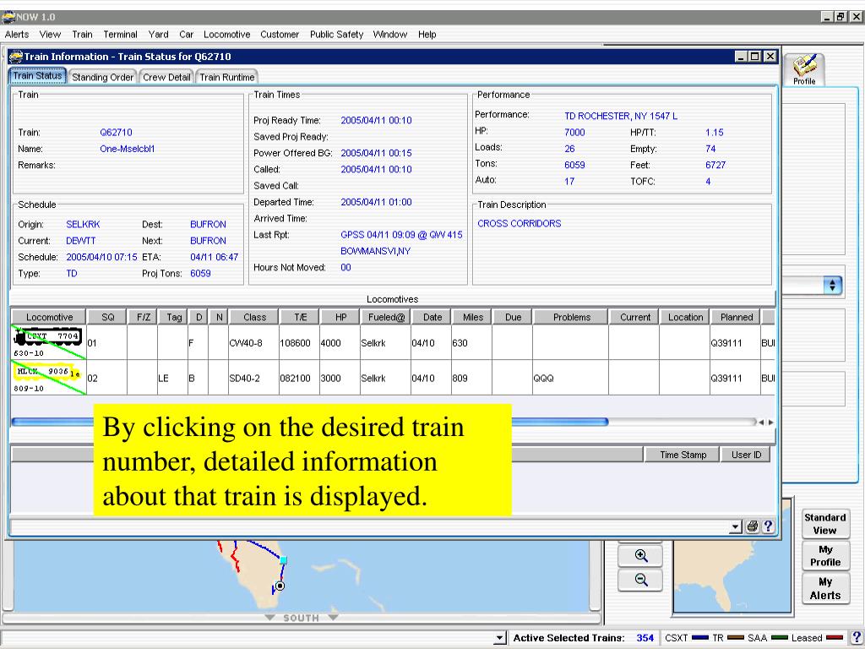Image resolution: width=865 pixels, height=649 pixels.
Task: Switch to the Crew Detail tab
Action: click(166, 77)
